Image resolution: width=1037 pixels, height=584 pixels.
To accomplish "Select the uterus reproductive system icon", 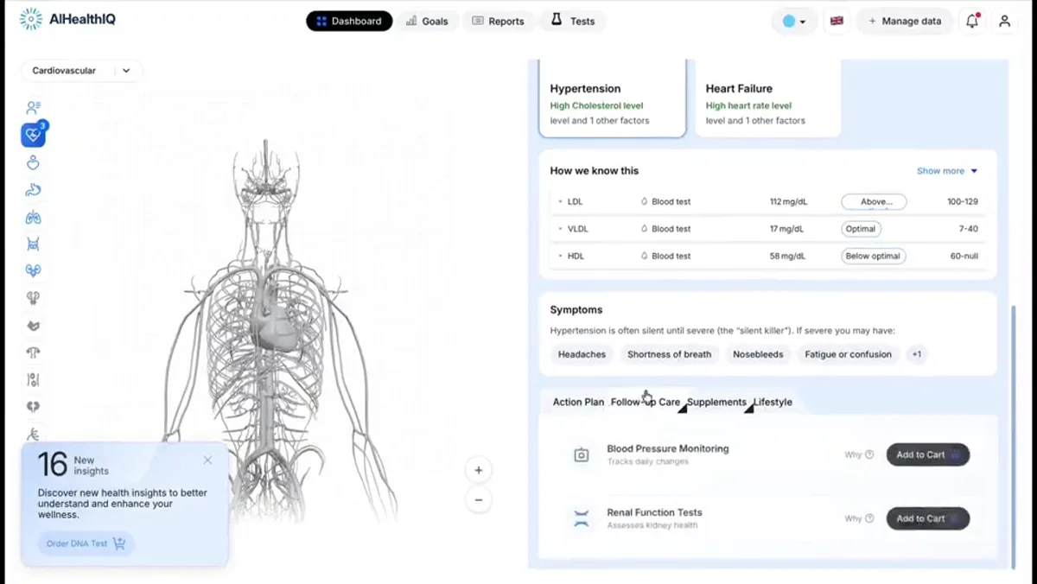I will tap(34, 352).
